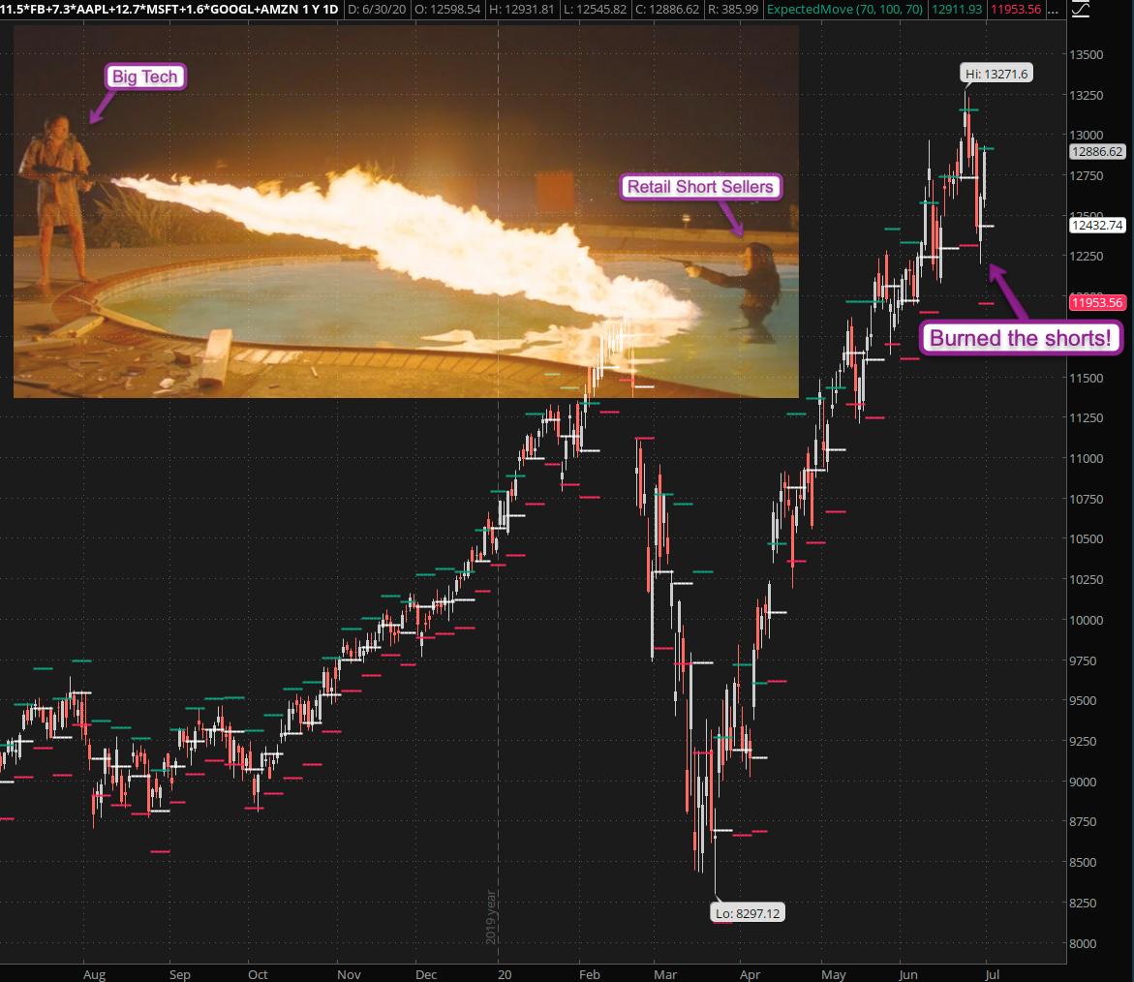1134x982 pixels.
Task: Click the 8250 price axis label
Action: tap(1084, 904)
